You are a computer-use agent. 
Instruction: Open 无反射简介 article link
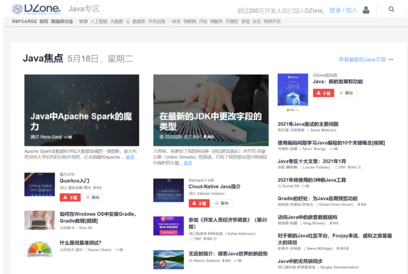point(228,254)
